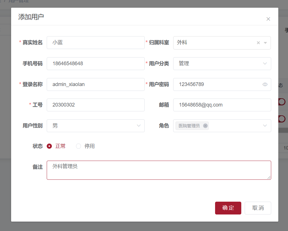The image size is (288, 231).
Task: Click the 邮箱 field with qq.com address
Action: [x=222, y=105]
